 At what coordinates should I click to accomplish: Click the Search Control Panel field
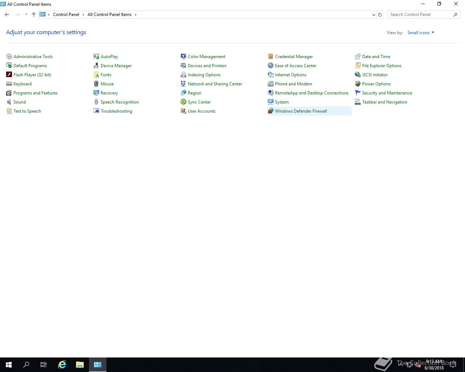424,15
